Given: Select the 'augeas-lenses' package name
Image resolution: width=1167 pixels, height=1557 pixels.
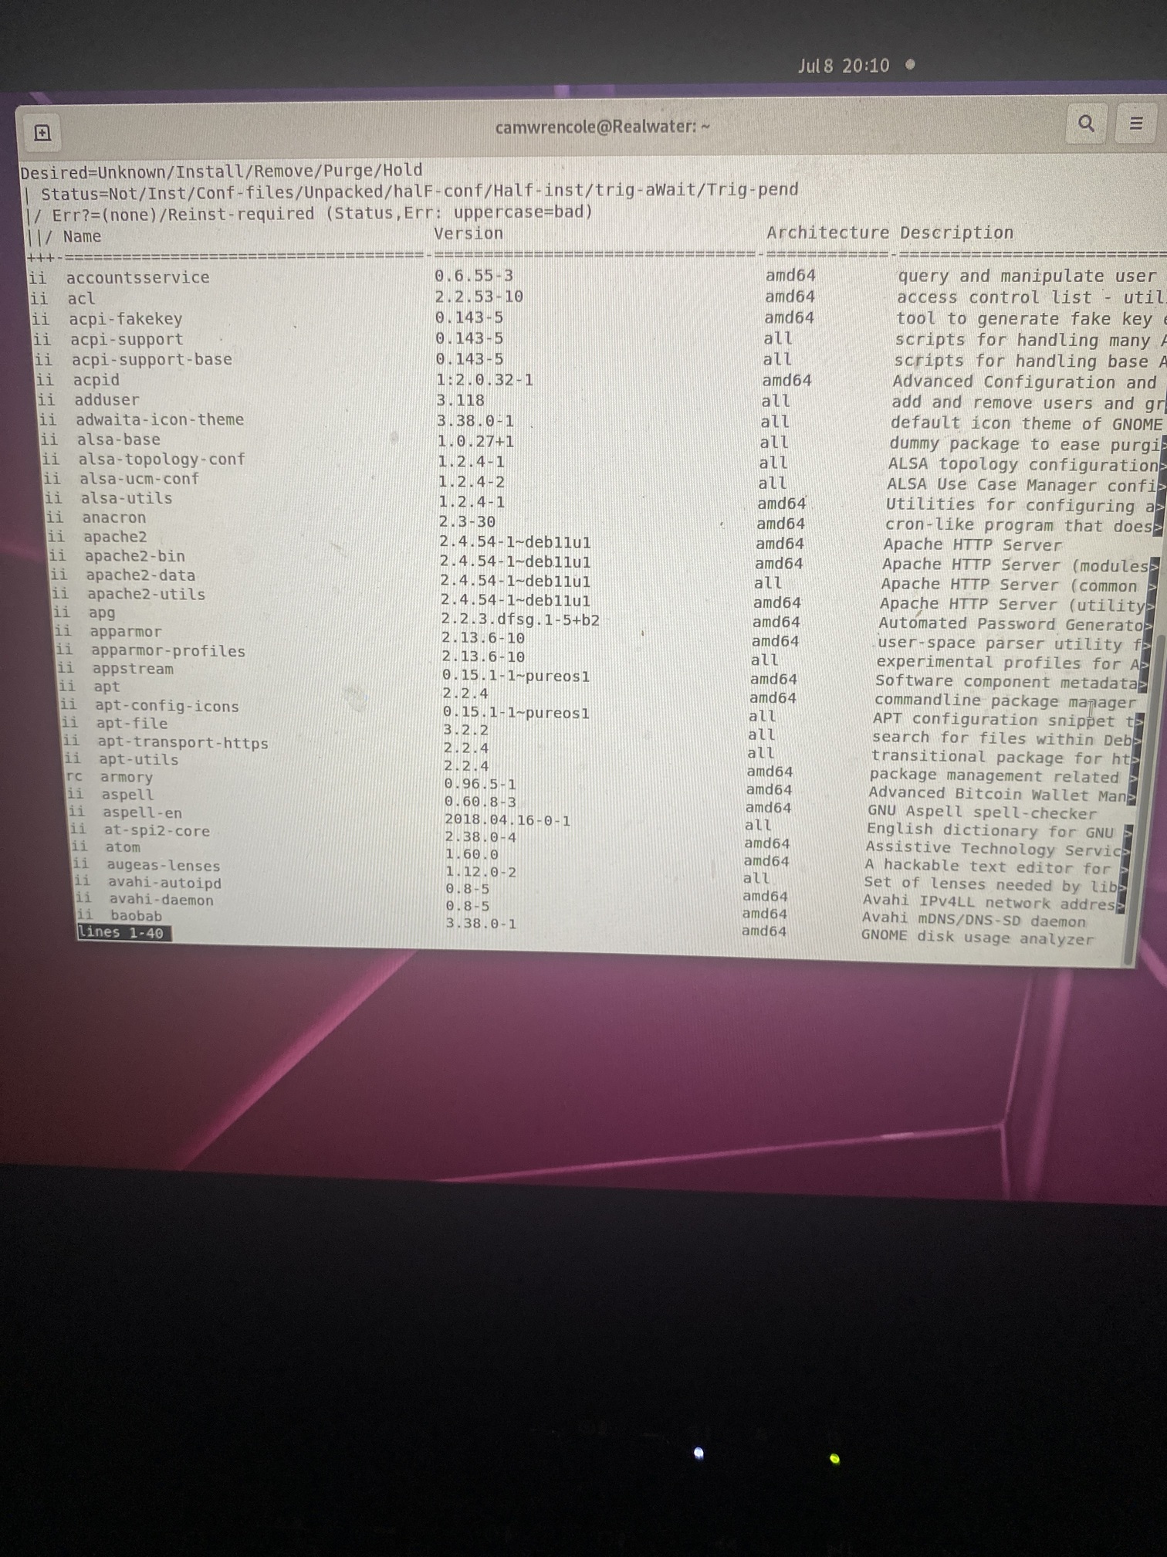Looking at the screenshot, I should click(x=164, y=866).
